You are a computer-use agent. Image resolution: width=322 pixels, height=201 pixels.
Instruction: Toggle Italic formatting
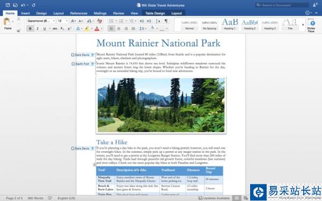click(38, 28)
